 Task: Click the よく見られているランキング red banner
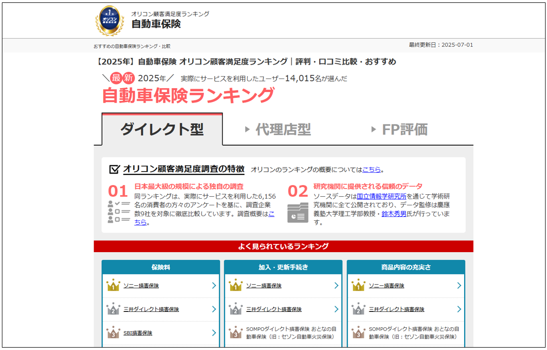283,246
